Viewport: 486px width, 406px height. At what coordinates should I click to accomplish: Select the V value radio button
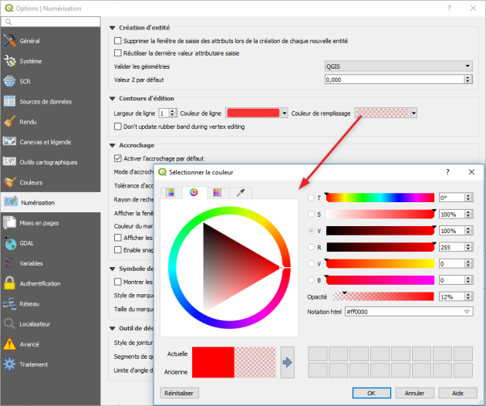[x=311, y=231]
